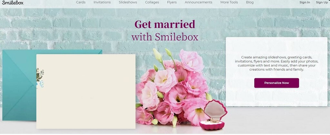Open the Cards menu
Viewport: 330px width, 135px height.
[81, 2]
